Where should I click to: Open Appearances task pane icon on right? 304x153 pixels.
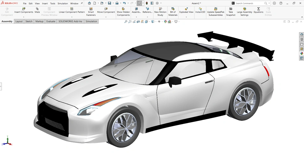click(301, 54)
